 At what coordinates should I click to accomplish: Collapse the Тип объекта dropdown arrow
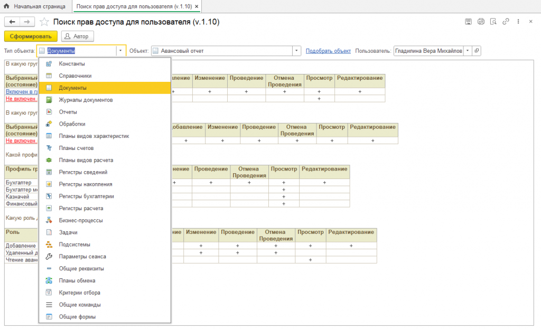click(x=120, y=51)
